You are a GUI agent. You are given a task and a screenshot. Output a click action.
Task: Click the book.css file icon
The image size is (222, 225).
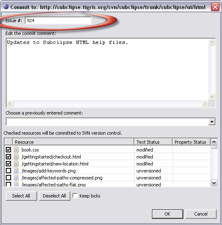pos(16,149)
